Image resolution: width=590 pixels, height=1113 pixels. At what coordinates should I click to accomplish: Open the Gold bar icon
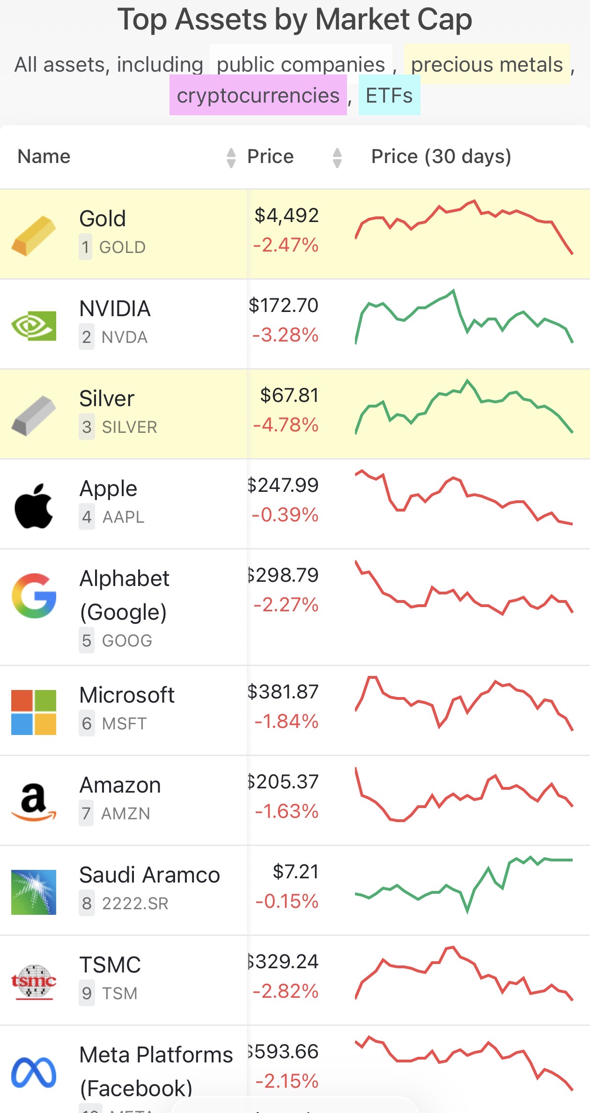click(x=34, y=236)
